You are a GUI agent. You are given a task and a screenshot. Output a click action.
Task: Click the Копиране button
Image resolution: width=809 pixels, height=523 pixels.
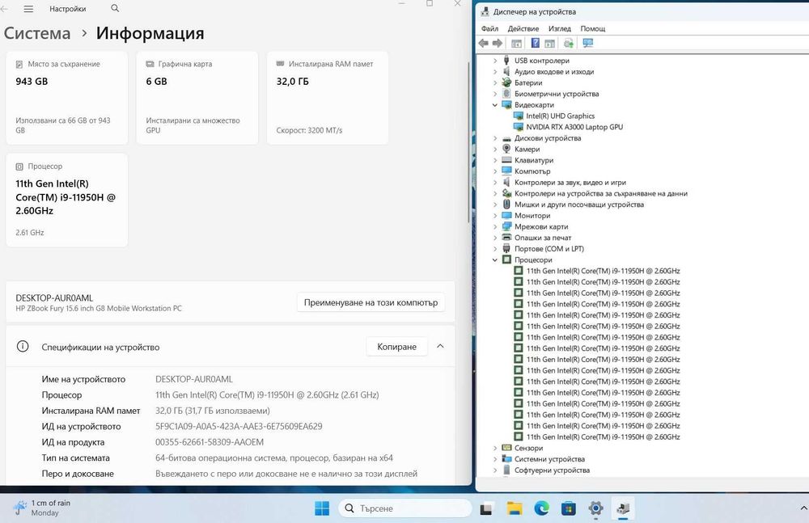point(396,347)
